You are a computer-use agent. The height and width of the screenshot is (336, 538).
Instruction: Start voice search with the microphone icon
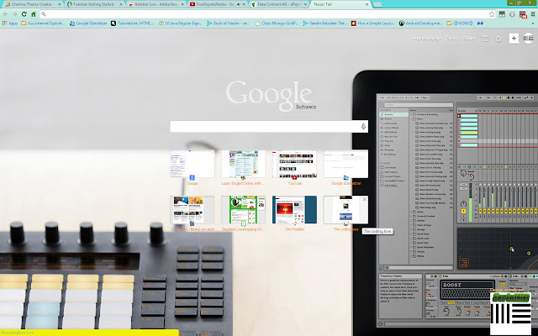[363, 127]
